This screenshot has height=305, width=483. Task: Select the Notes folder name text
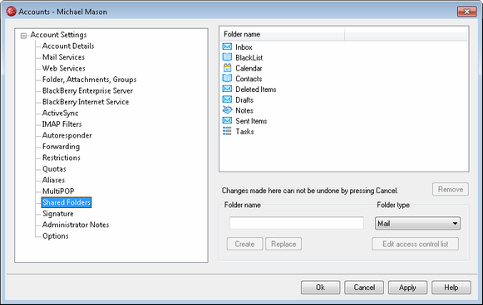(x=244, y=110)
